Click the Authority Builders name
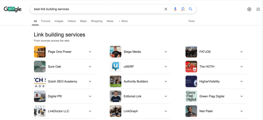This screenshot has height=120, width=263. point(136,82)
